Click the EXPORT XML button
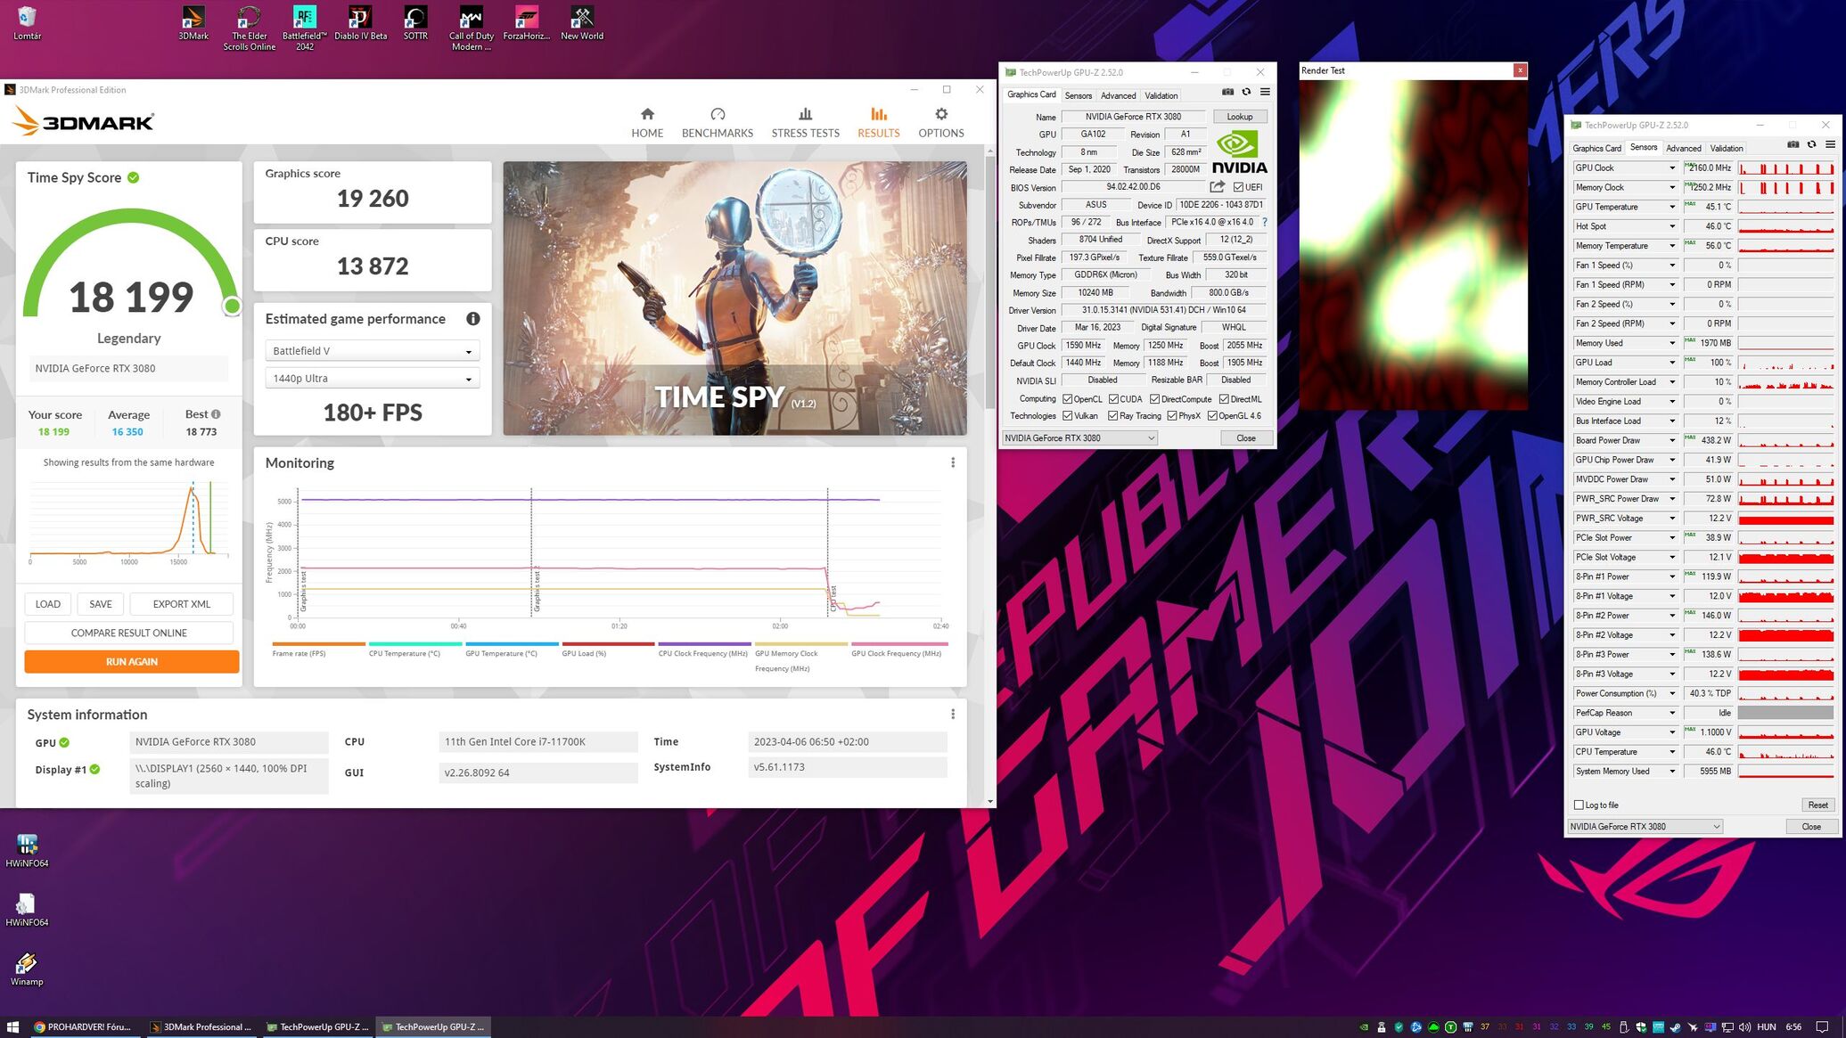The height and width of the screenshot is (1038, 1846). [182, 604]
